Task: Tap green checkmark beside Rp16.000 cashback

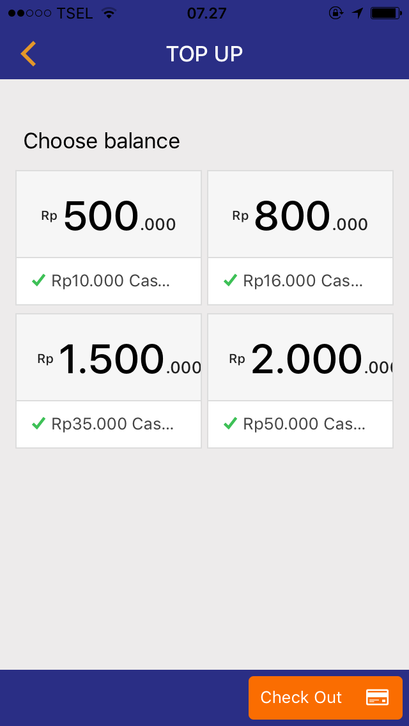Action: [230, 281]
